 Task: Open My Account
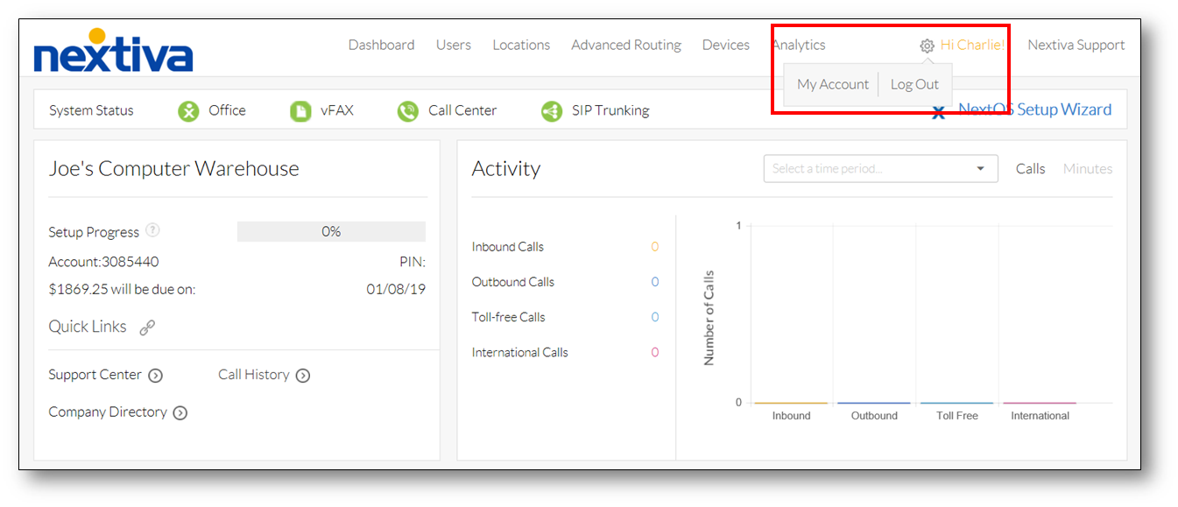(832, 84)
